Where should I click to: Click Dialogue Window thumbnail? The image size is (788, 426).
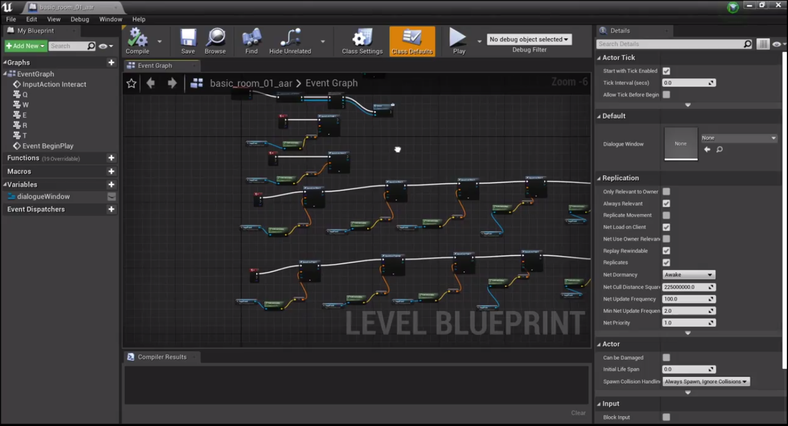point(681,144)
